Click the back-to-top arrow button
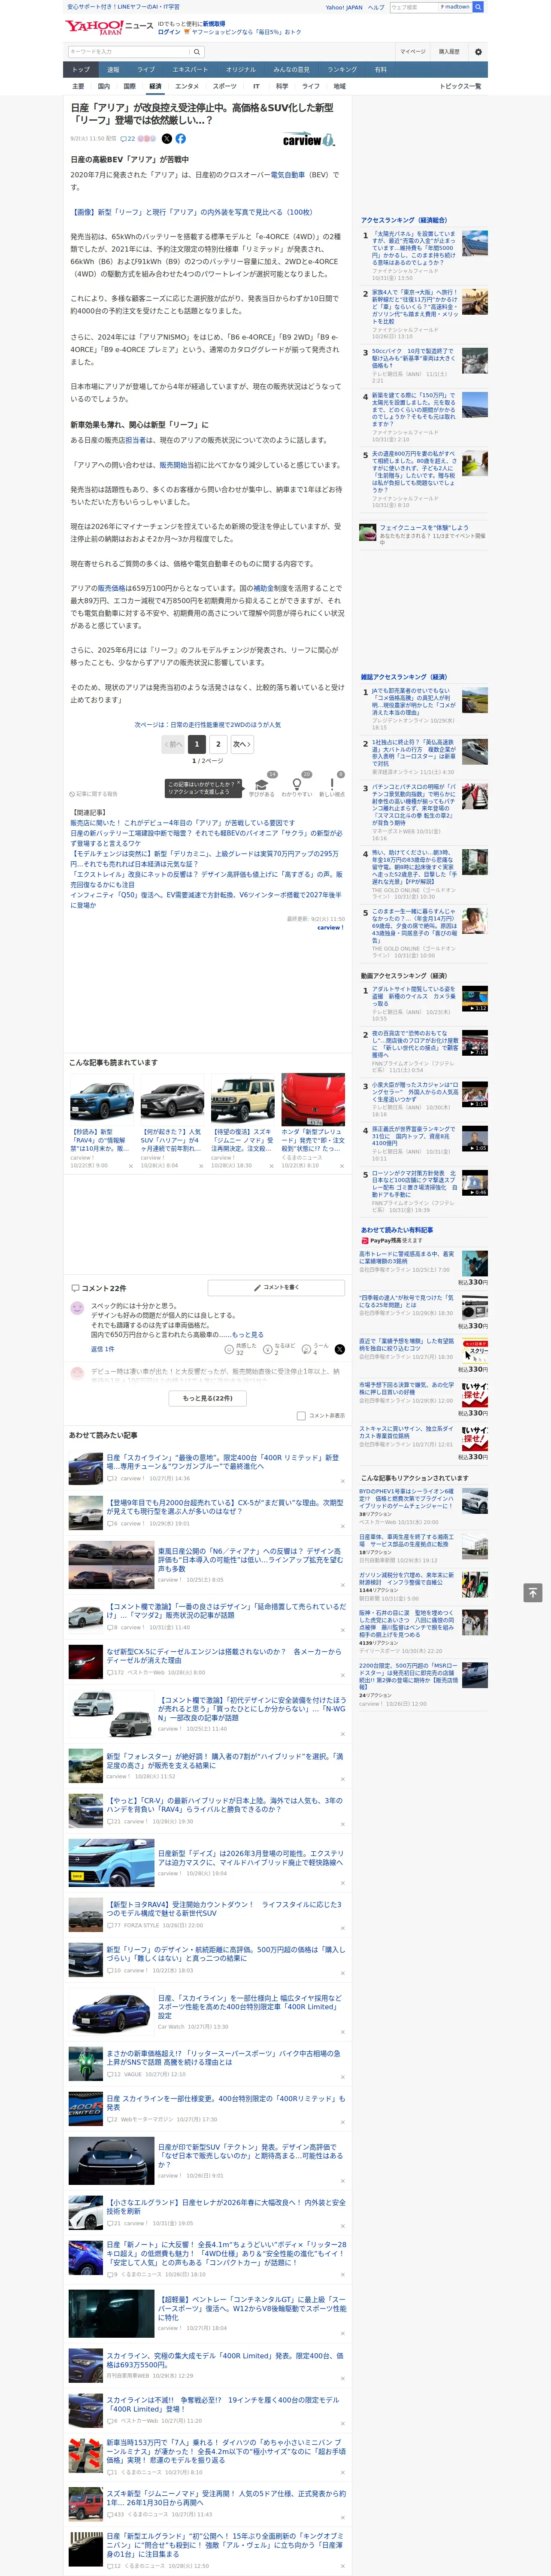This screenshot has width=551, height=2576. pyautogui.click(x=533, y=1592)
